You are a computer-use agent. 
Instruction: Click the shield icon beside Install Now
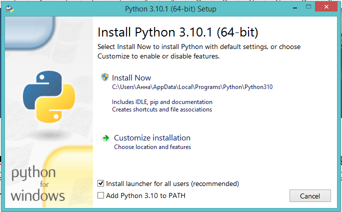[x=105, y=77]
